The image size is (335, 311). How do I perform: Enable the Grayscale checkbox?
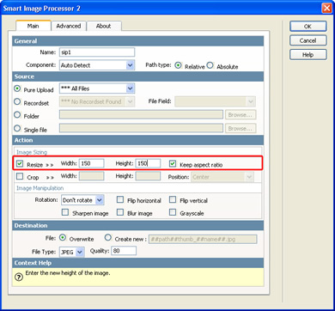coord(173,212)
